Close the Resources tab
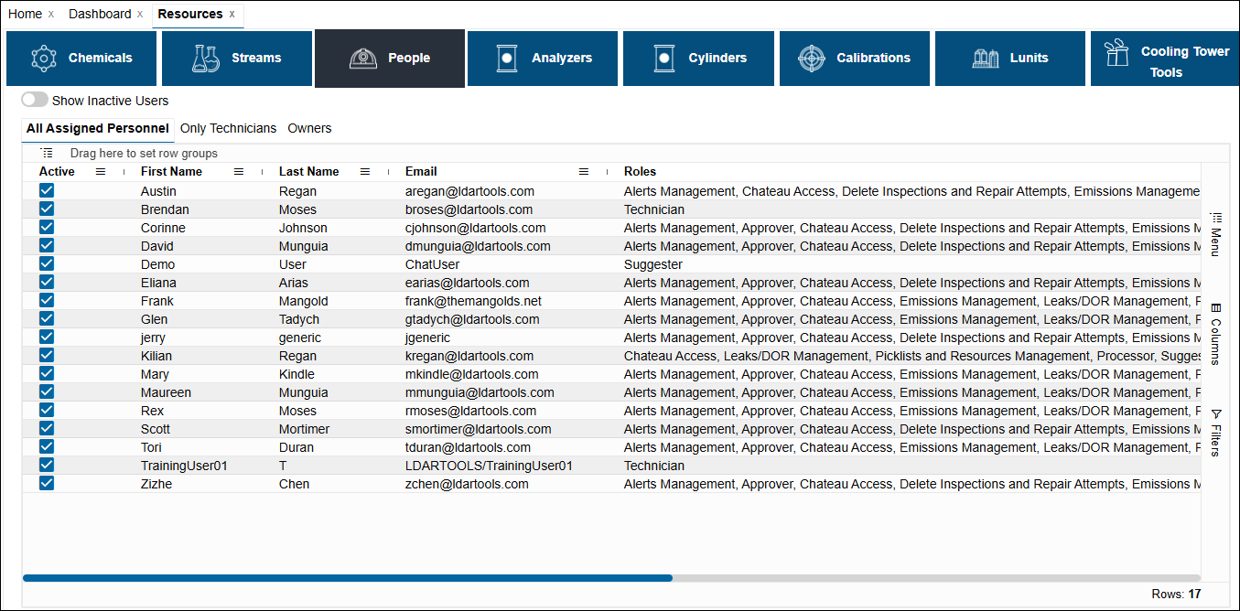1240x611 pixels. point(232,15)
